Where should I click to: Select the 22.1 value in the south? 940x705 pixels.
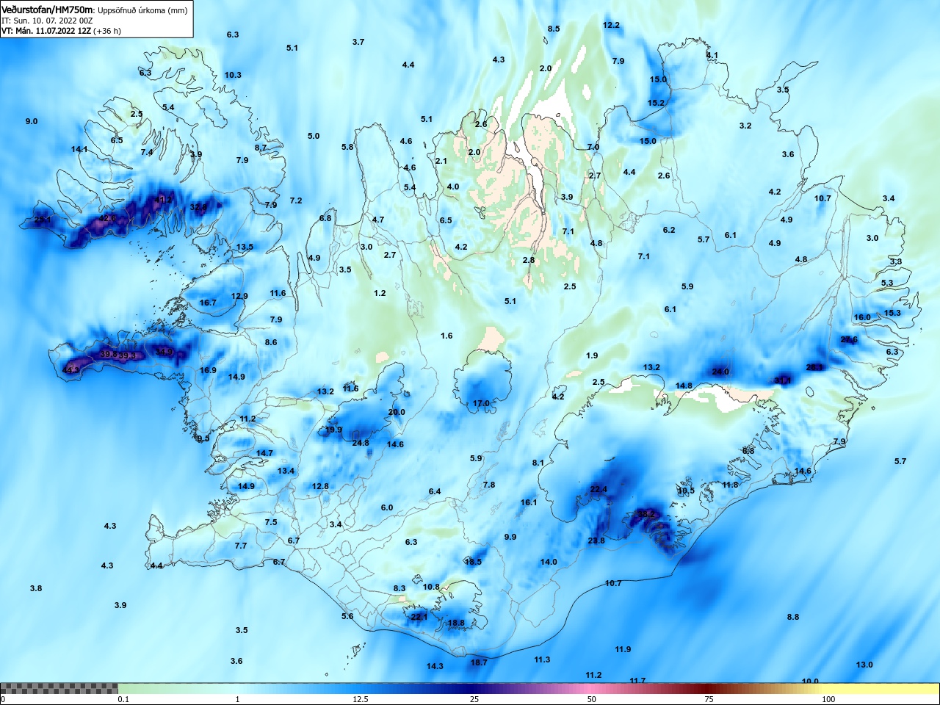[419, 617]
